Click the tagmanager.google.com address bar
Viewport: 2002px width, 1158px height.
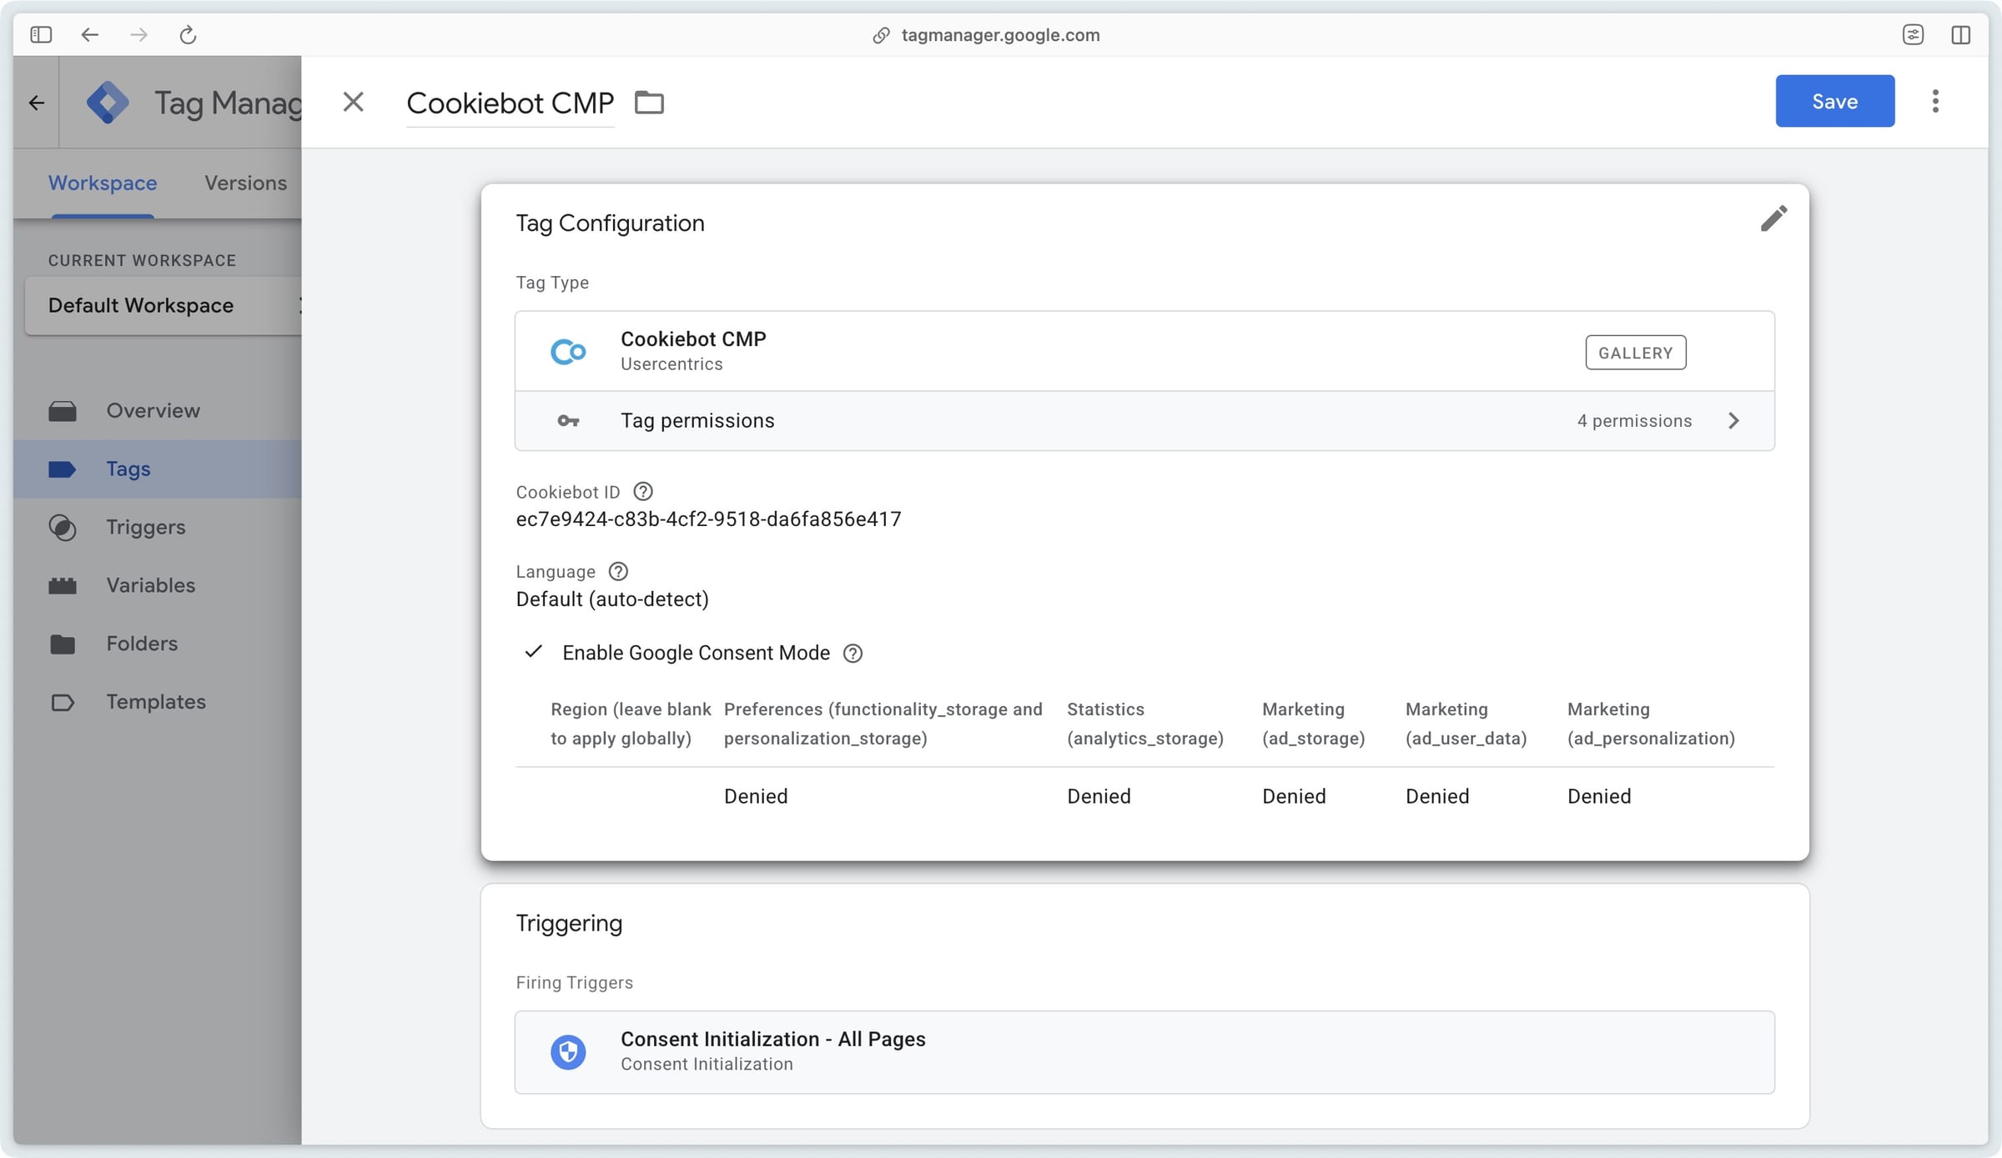1000,34
